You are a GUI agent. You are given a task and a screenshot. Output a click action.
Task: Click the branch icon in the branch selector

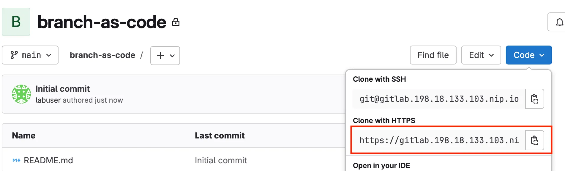click(x=14, y=55)
